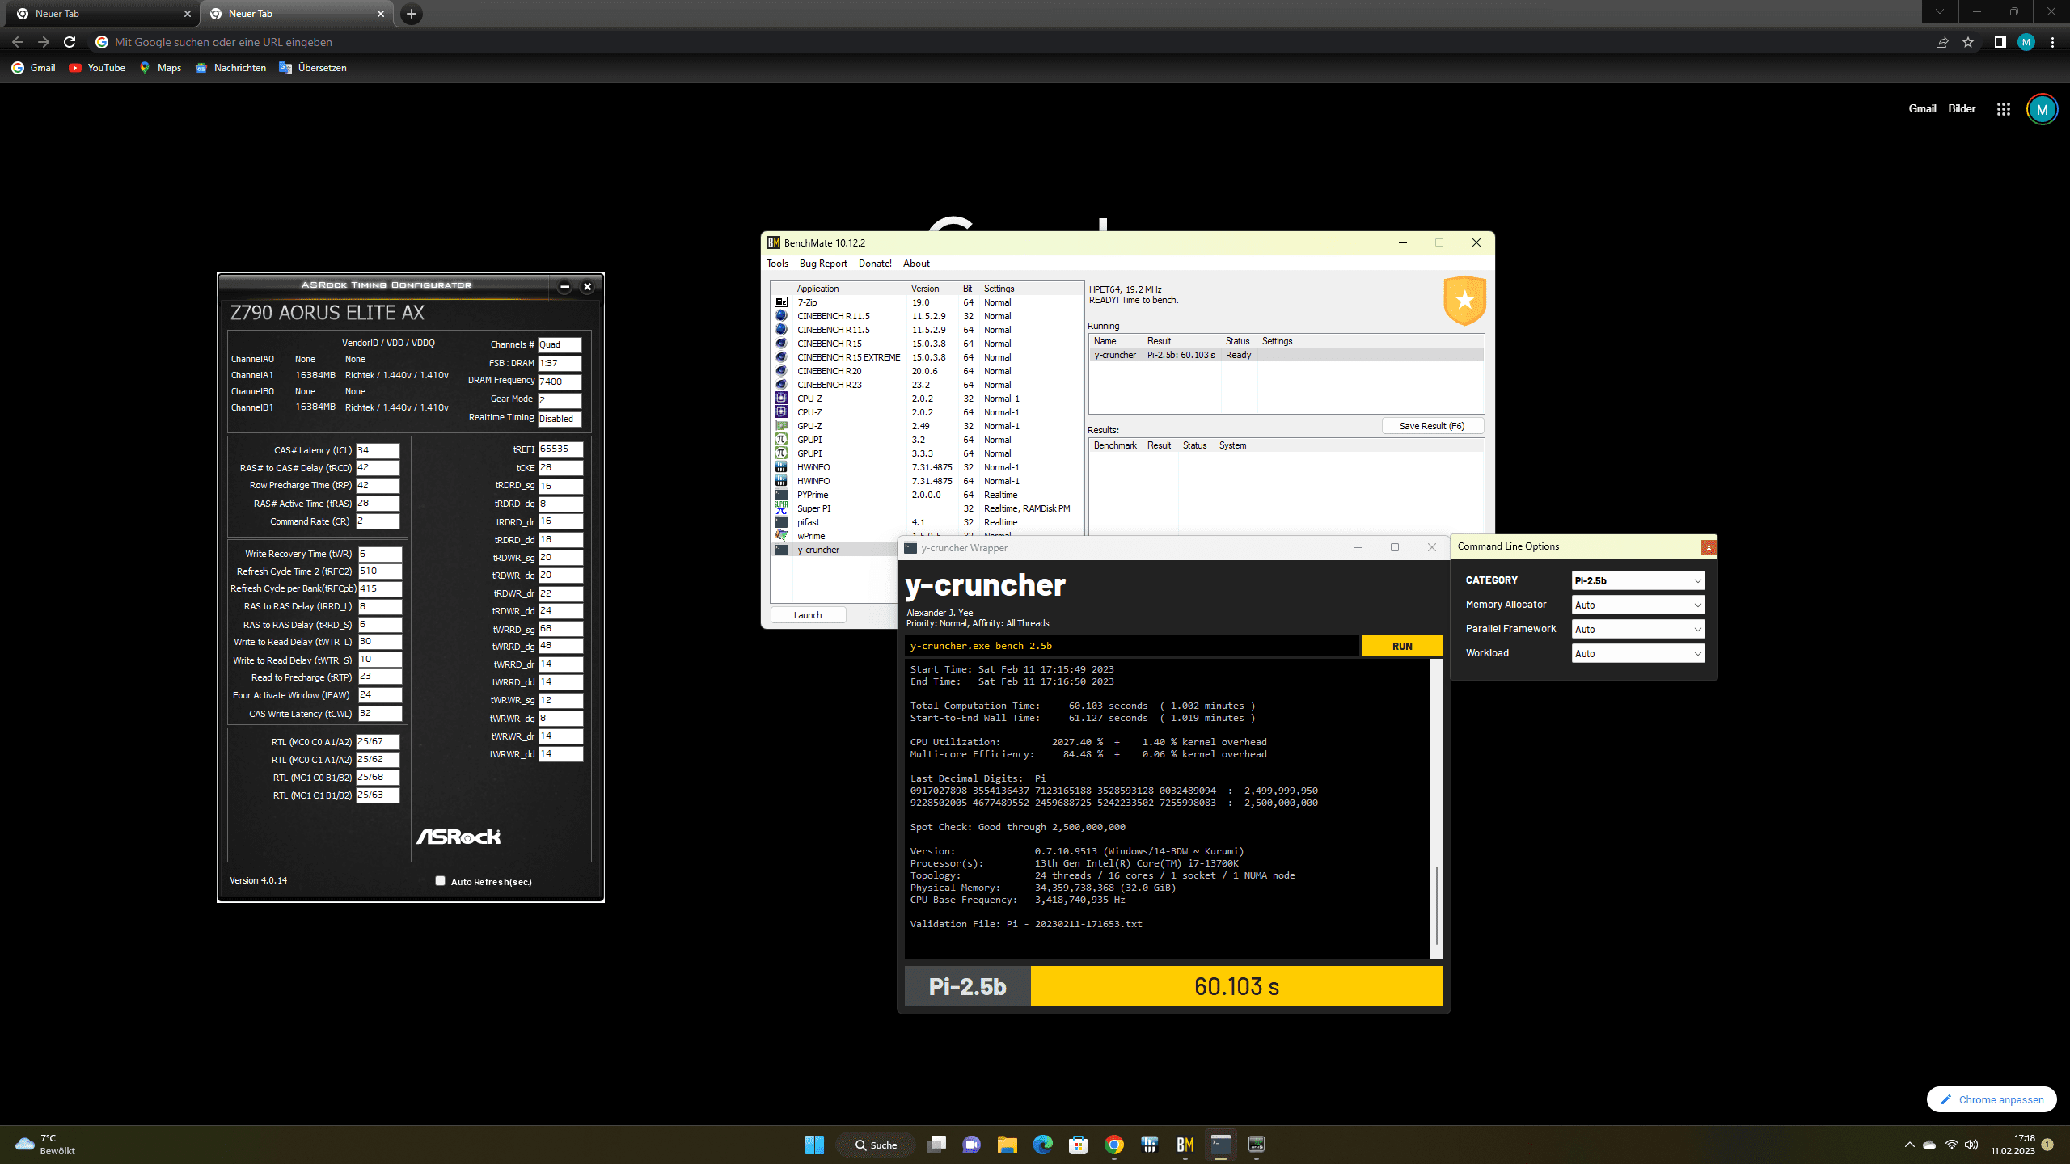This screenshot has height=1164, width=2070.
Task: Open Windows Start menu
Action: [814, 1145]
